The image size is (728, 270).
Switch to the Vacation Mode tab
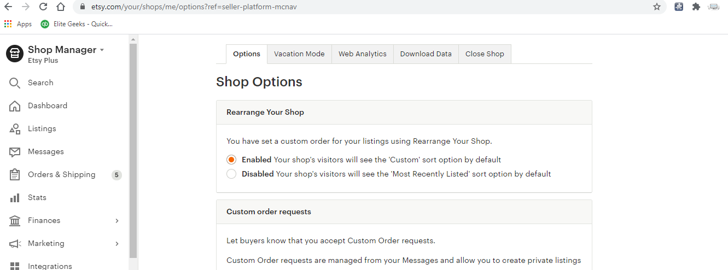299,54
